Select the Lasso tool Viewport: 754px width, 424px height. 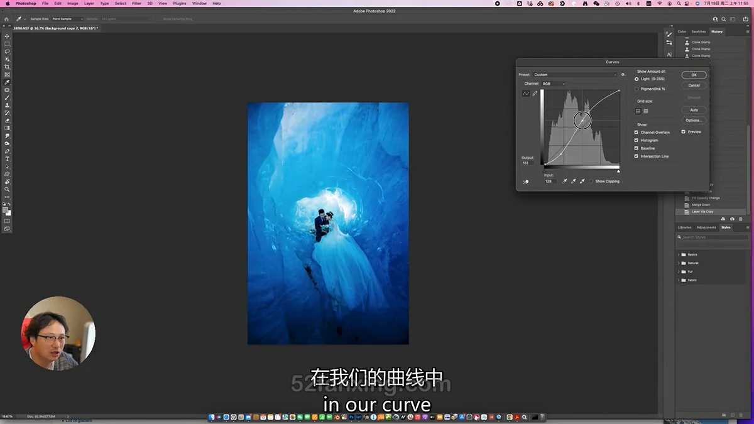point(8,52)
